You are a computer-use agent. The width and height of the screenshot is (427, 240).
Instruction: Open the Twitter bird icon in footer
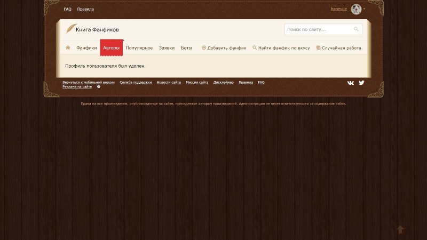click(361, 83)
